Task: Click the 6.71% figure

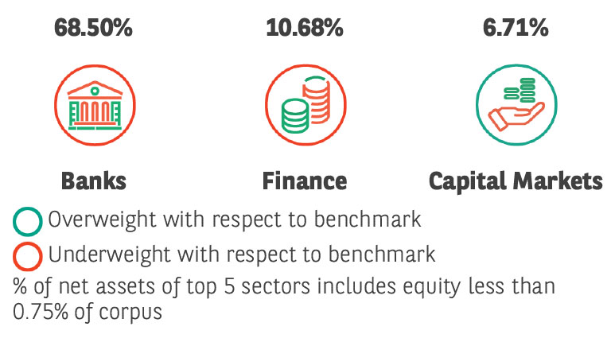Action: click(x=515, y=29)
